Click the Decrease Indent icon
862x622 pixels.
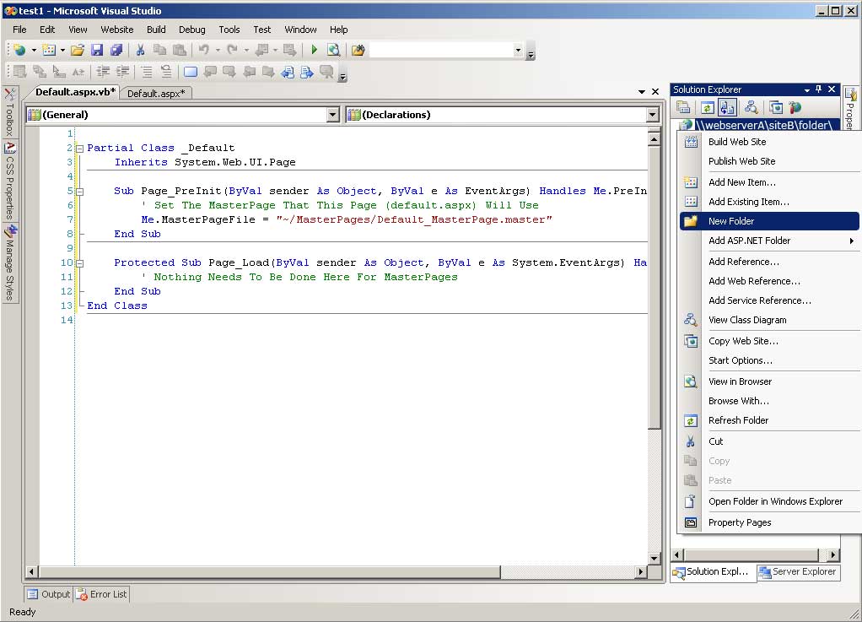[x=103, y=71]
